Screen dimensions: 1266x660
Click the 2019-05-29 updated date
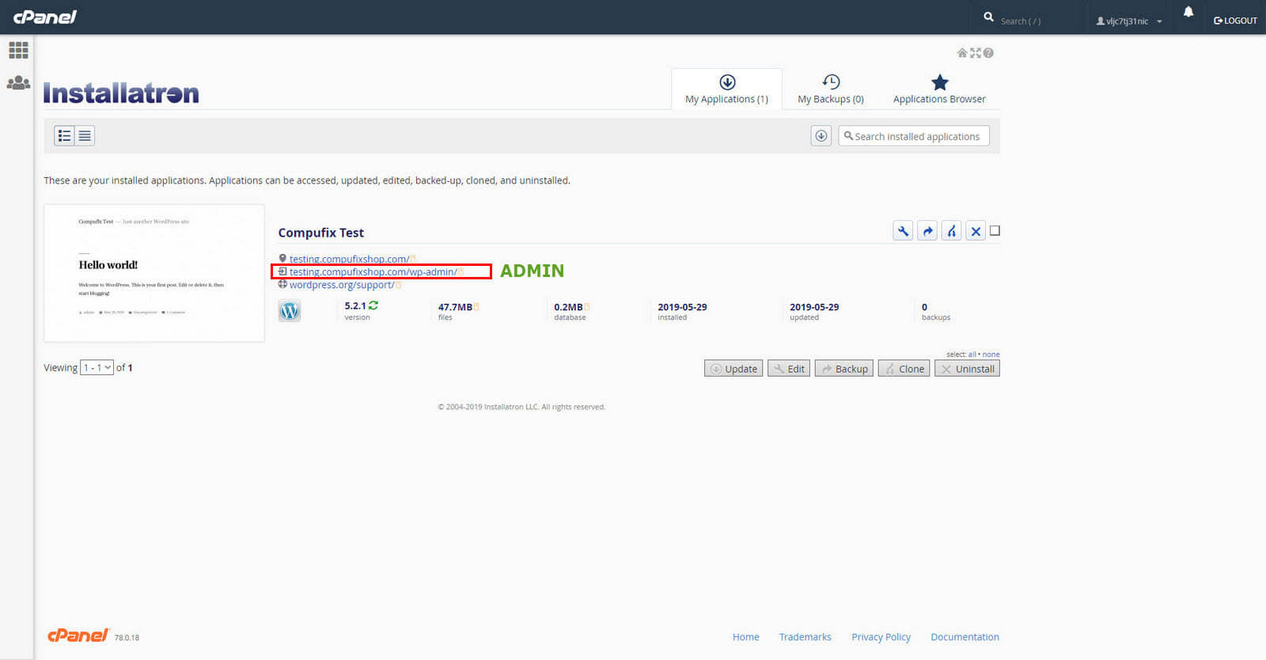tap(814, 307)
